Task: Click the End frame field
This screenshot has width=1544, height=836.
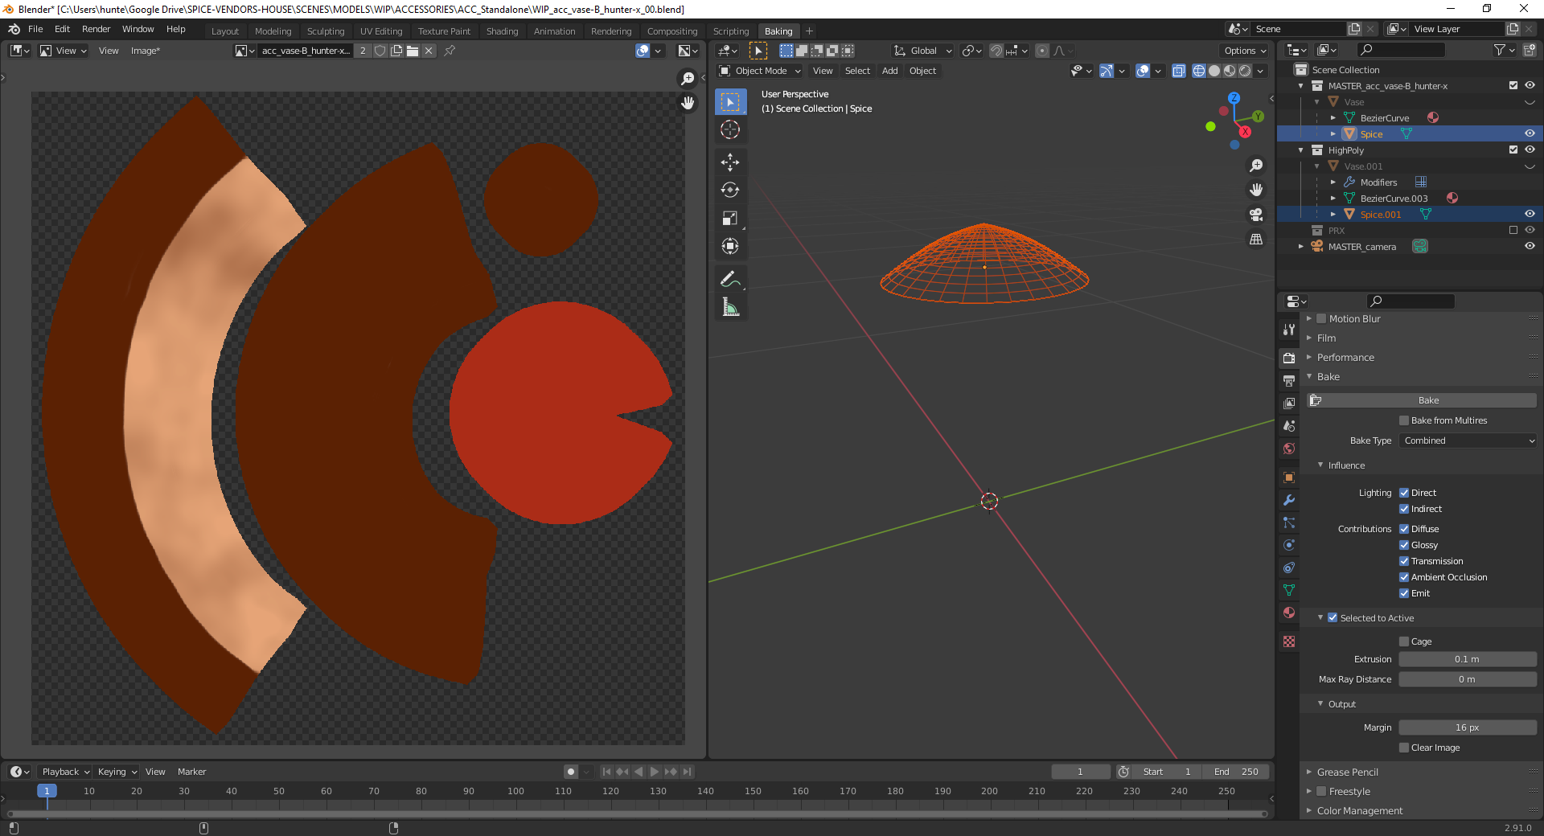Action: (1237, 772)
